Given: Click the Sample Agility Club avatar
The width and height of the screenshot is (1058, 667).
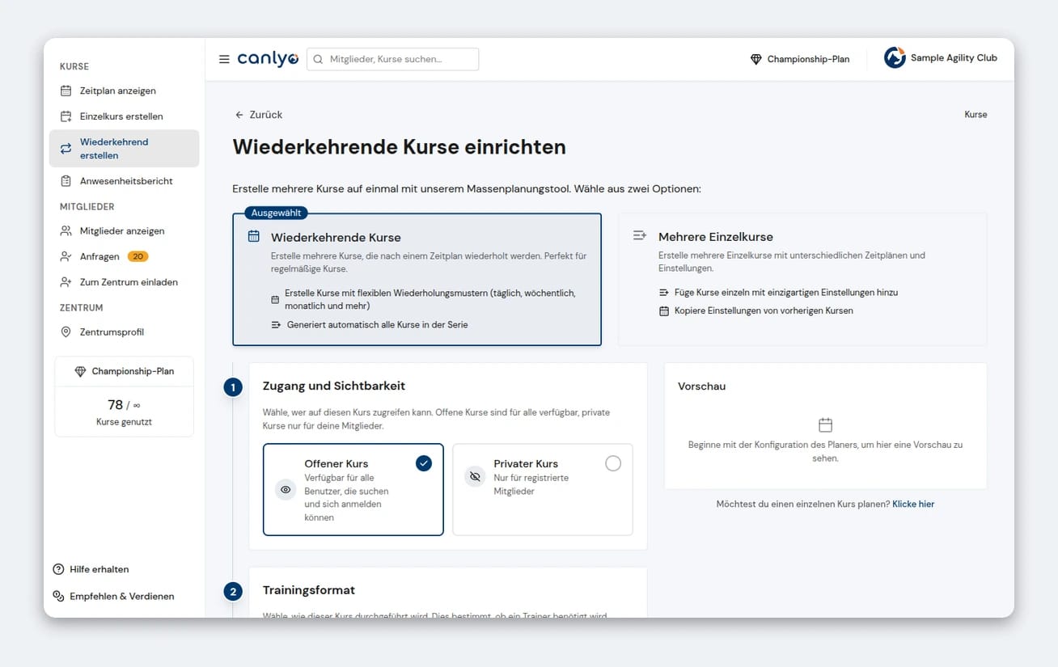Looking at the screenshot, I should (x=895, y=57).
